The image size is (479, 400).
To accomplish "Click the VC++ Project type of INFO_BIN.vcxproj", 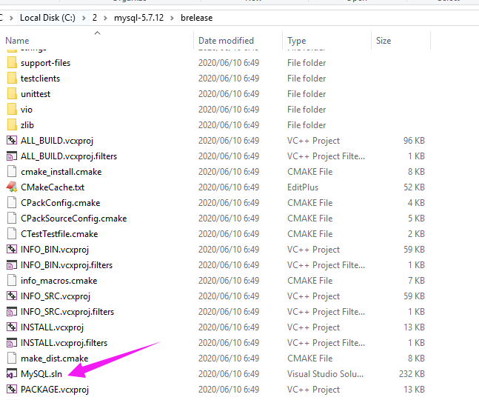I will 313,250.
